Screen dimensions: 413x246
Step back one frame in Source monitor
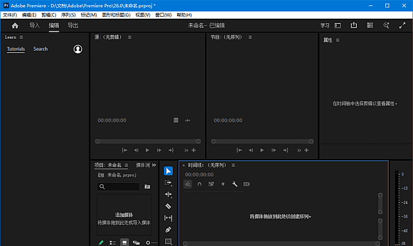136,150
